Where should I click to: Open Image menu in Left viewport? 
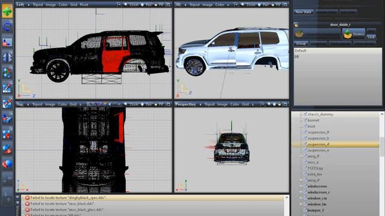[x=51, y=5]
